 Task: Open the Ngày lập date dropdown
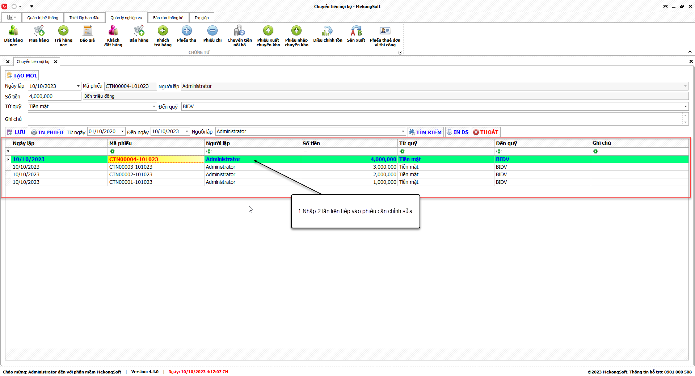[x=78, y=86]
